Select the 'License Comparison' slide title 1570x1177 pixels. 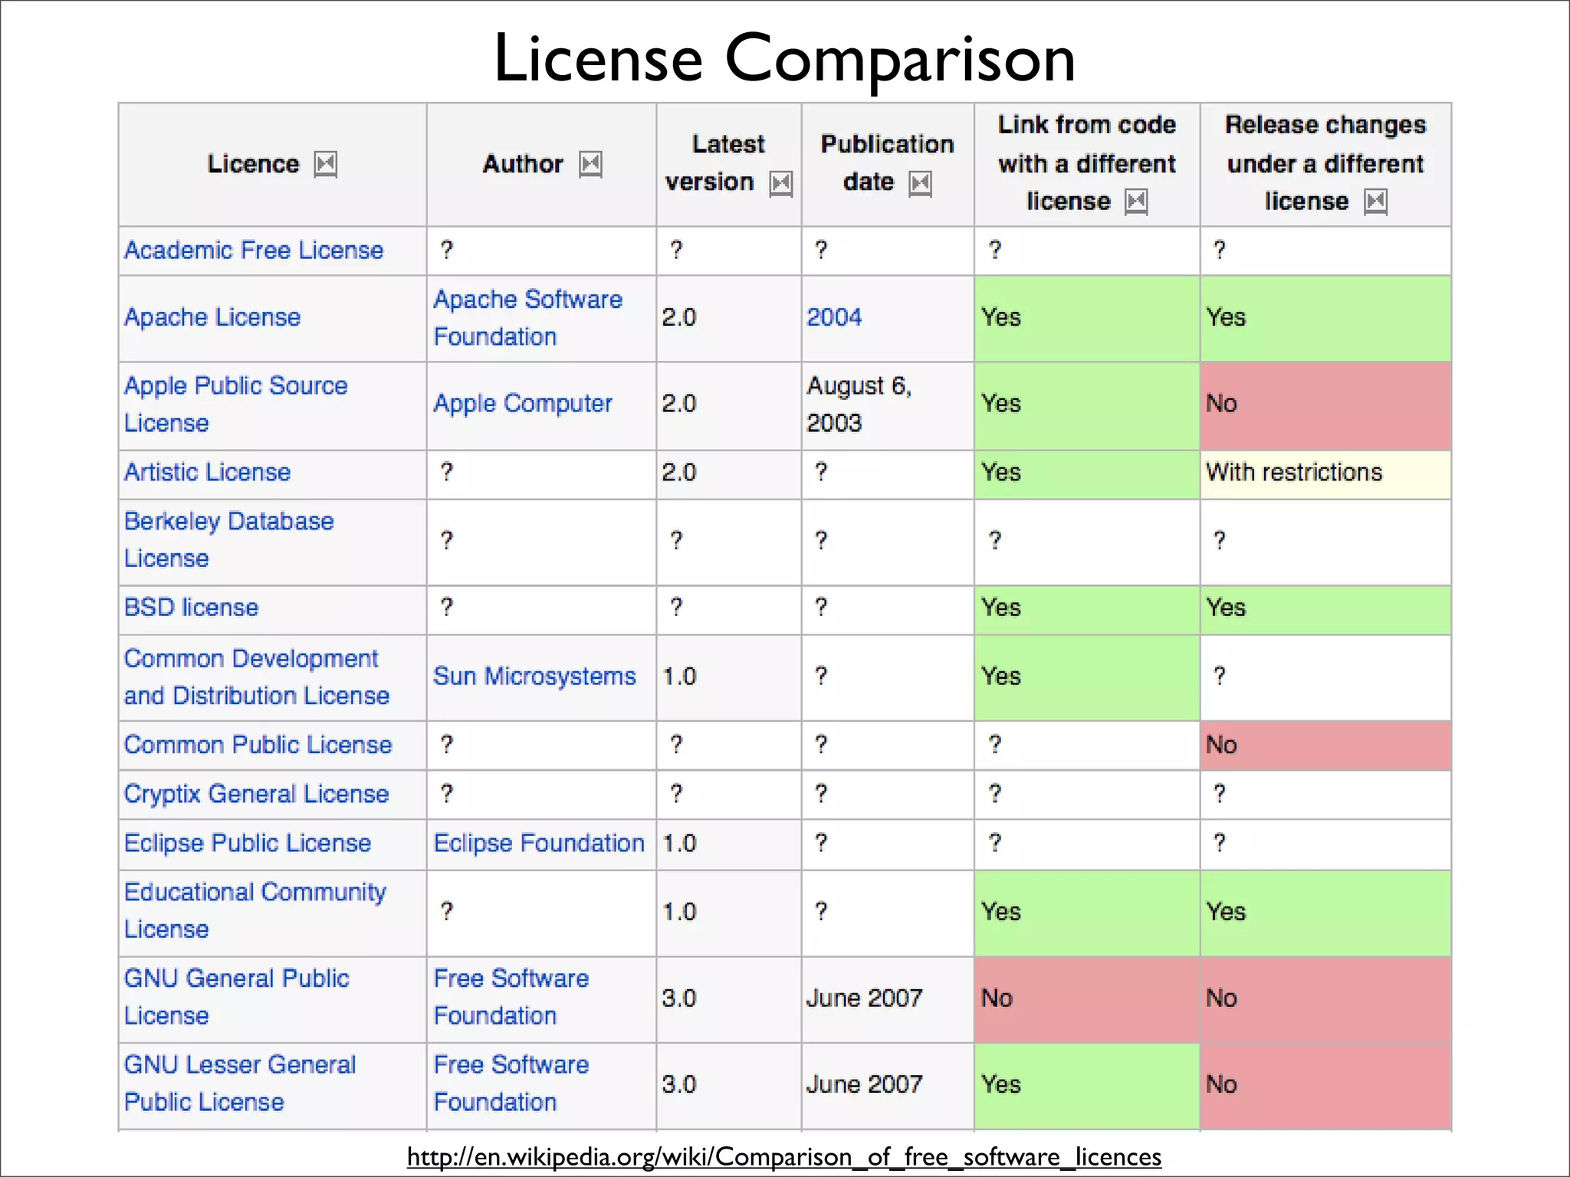[784, 58]
